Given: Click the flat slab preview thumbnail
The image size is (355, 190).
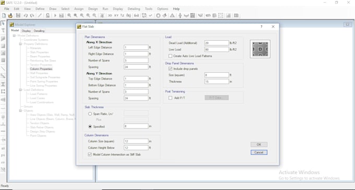Looking at the screenshot, I should (260, 49).
